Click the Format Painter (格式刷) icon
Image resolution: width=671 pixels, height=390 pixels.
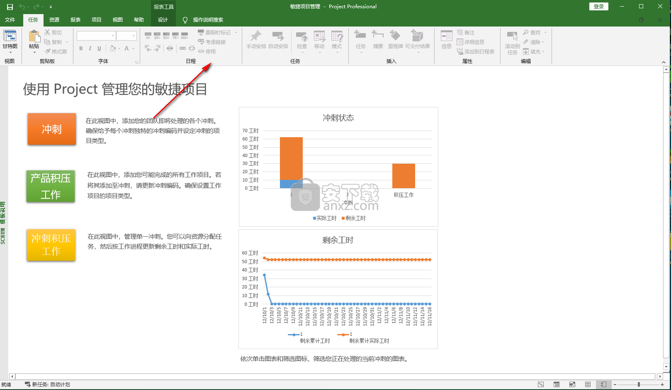(48, 51)
